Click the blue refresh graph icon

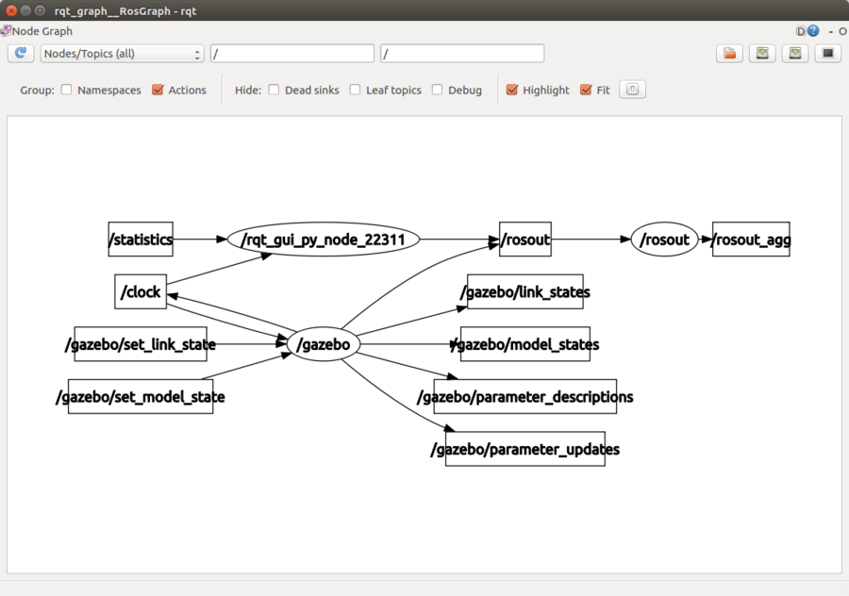(21, 53)
